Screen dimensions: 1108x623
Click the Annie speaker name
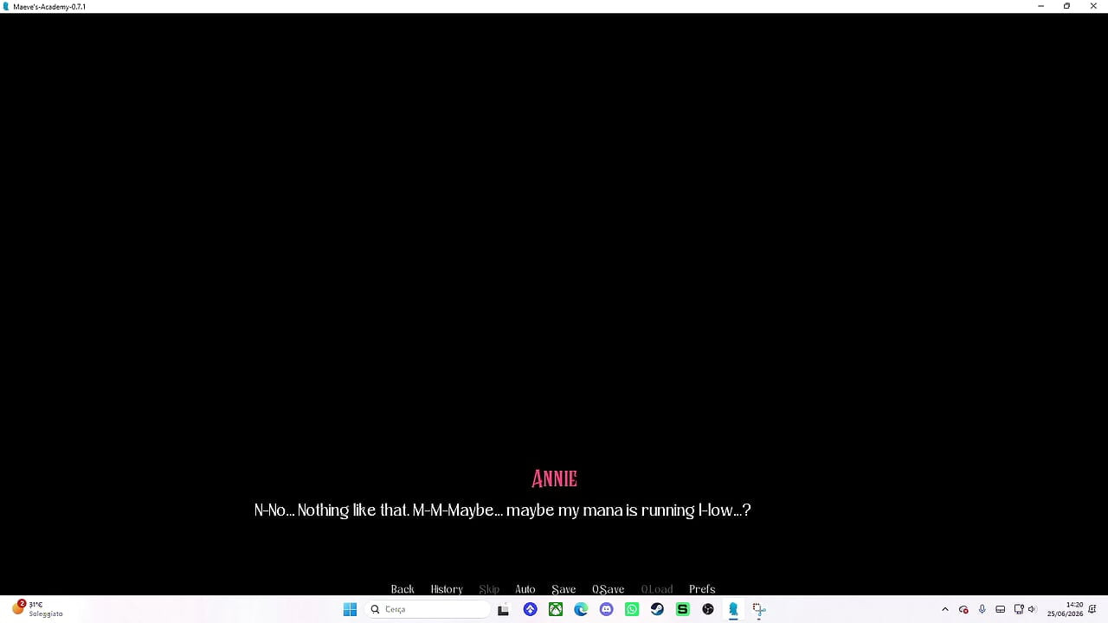(554, 478)
